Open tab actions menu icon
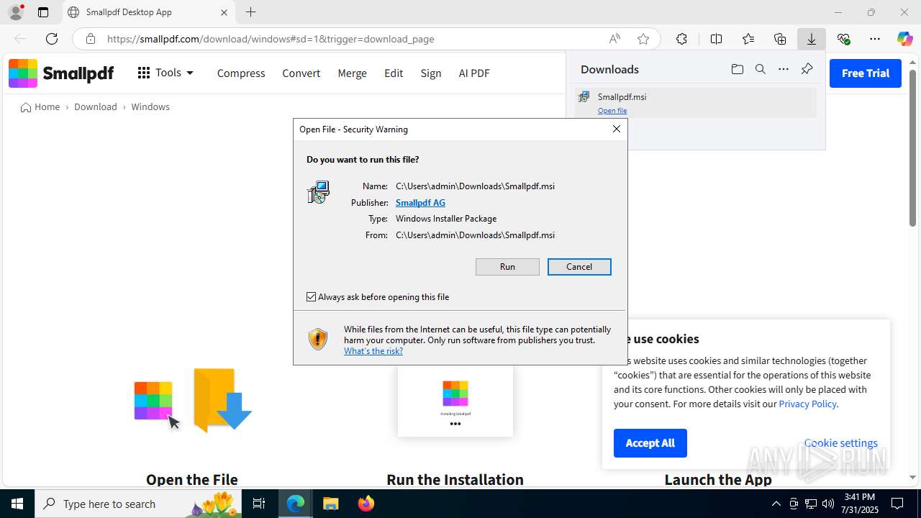The width and height of the screenshot is (921, 518). (43, 12)
